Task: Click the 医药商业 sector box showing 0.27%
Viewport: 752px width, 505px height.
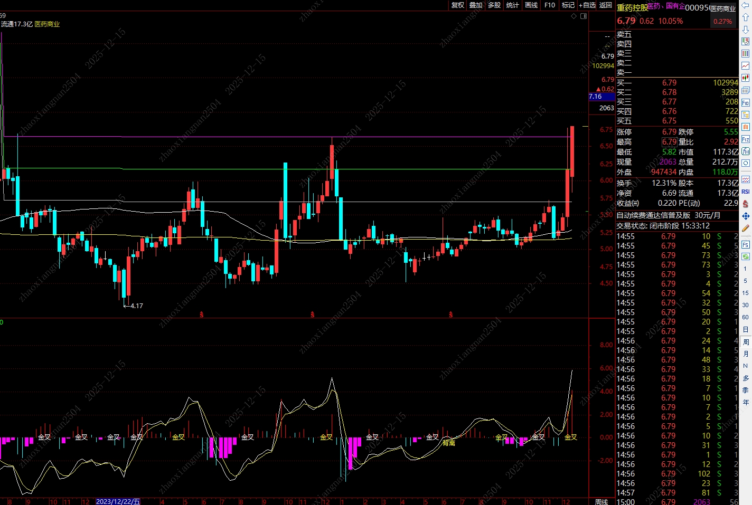Action: [723, 15]
